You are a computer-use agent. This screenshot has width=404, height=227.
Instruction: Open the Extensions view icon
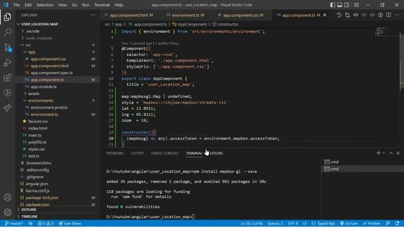point(8,78)
